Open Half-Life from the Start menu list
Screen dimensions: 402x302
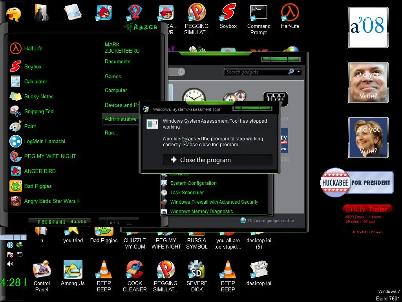26,48
